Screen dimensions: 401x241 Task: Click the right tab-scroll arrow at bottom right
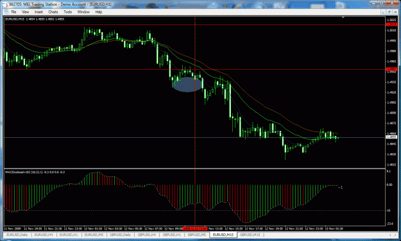tap(396, 235)
